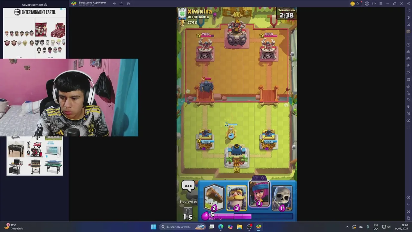Go to Android home via sidebar icon
This screenshot has height=232, width=412.
(408, 211)
